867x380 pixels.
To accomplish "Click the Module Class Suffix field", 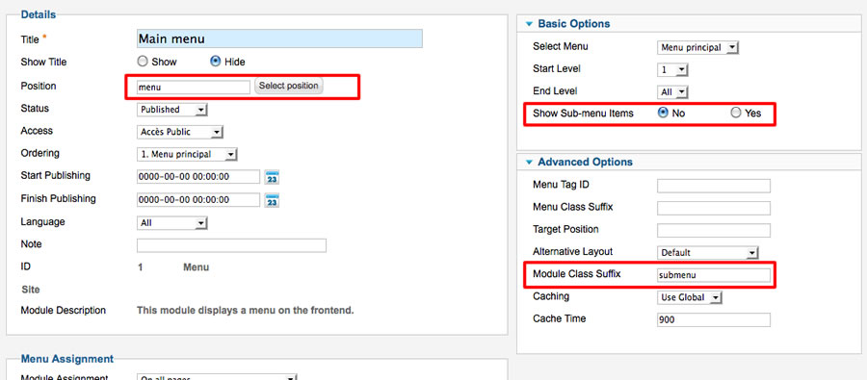I will click(x=714, y=275).
